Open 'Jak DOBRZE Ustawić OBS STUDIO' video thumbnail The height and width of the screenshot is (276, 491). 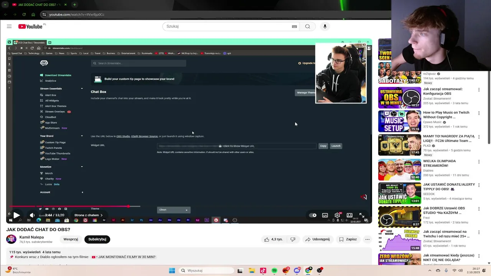click(399, 217)
